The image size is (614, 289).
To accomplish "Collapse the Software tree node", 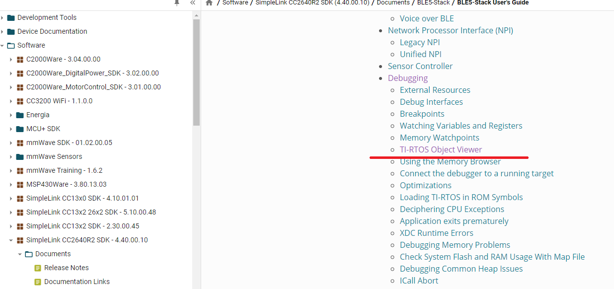I will [x=2, y=45].
